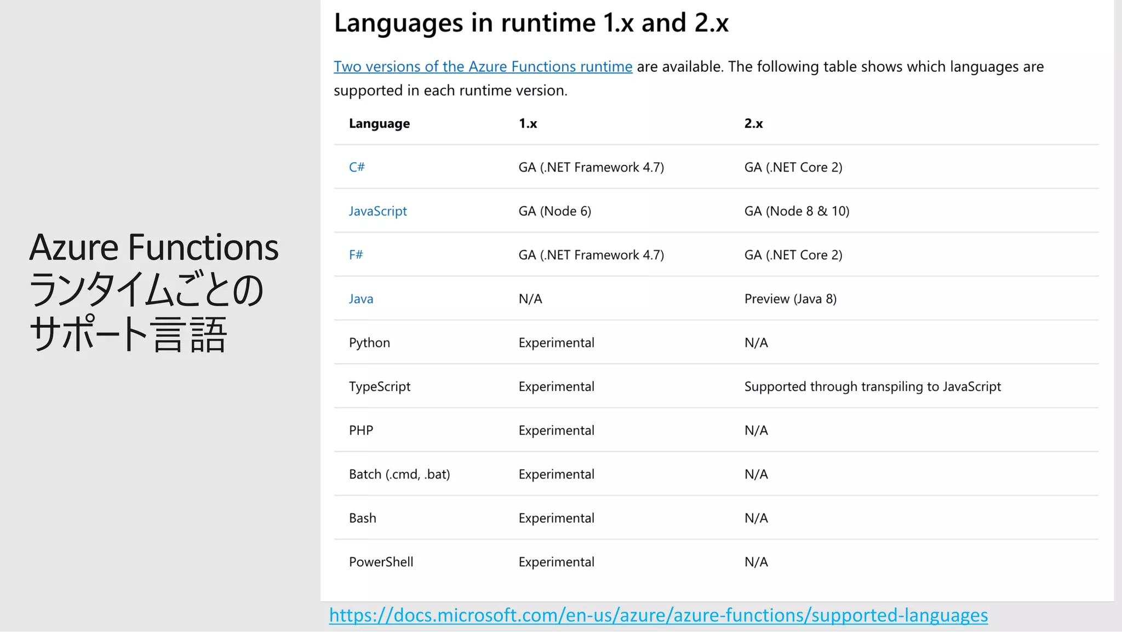Select 'Experimental' in the TypeScript row
The image size is (1122, 632).
[x=556, y=387]
